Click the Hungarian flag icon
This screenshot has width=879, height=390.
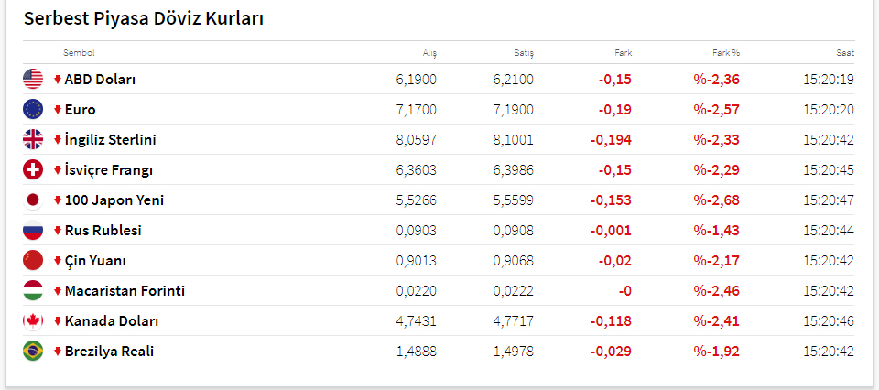coord(33,291)
